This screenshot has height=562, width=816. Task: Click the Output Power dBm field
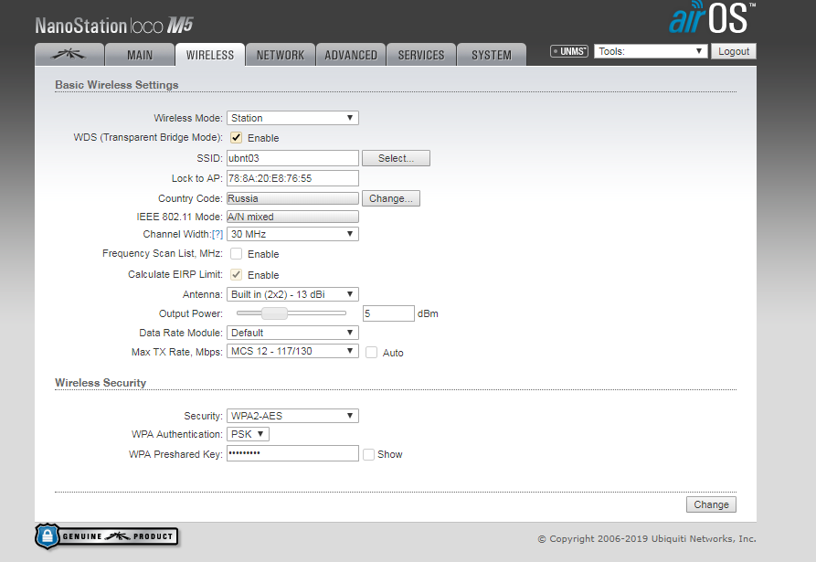388,313
